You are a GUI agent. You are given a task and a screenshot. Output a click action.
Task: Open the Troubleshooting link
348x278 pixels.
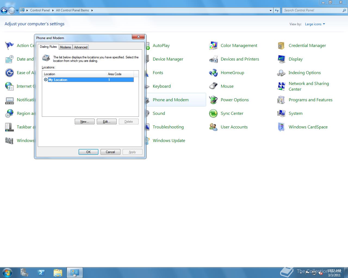pyautogui.click(x=168, y=127)
